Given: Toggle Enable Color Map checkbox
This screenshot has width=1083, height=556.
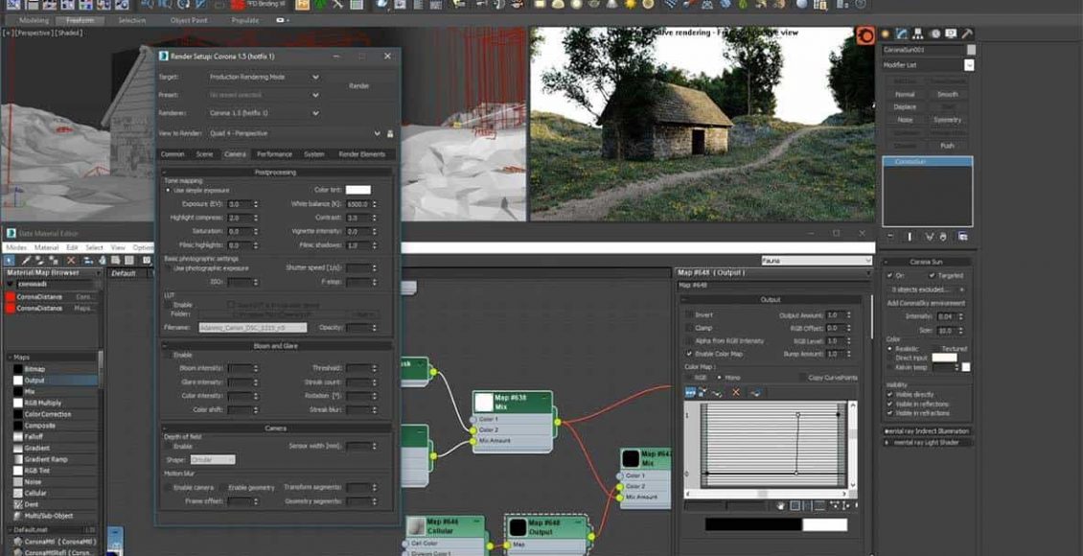Looking at the screenshot, I should point(689,354).
